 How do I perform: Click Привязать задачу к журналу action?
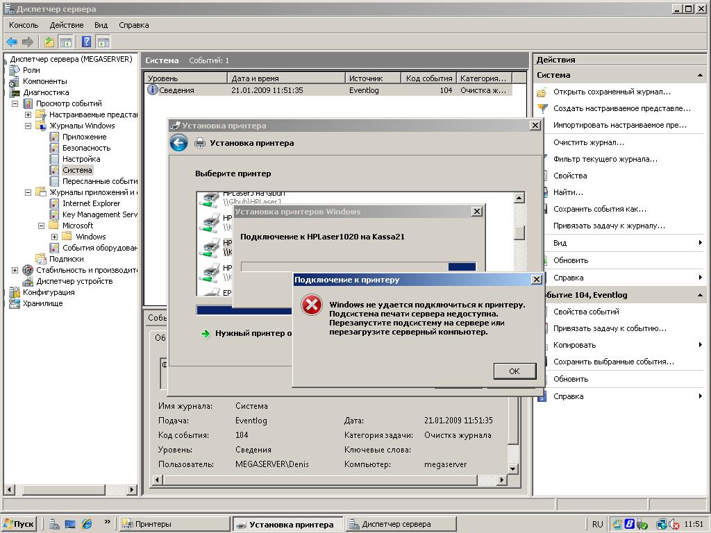609,226
